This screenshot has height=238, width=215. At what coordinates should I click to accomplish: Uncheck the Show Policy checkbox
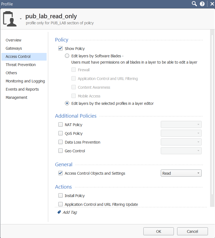tap(60, 48)
